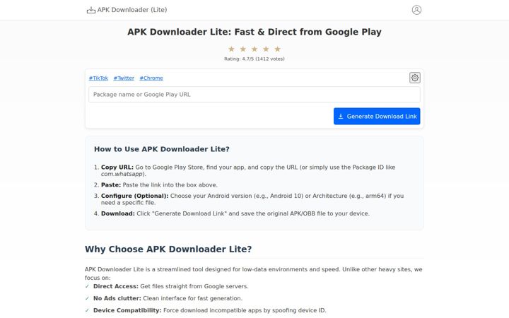Open the settings gear options
This screenshot has height=318, width=509.
414,78
